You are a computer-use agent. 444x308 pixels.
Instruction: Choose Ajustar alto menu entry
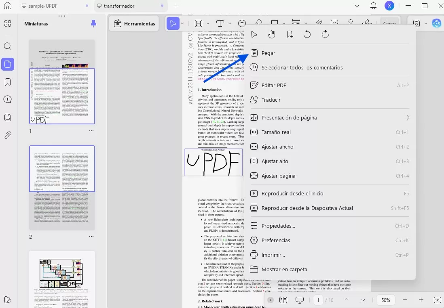pyautogui.click(x=330, y=161)
